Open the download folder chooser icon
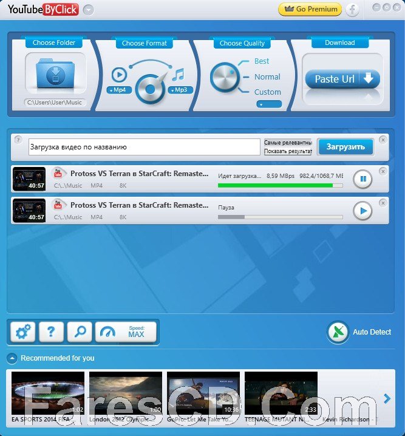The height and width of the screenshot is (436, 405). coord(55,73)
